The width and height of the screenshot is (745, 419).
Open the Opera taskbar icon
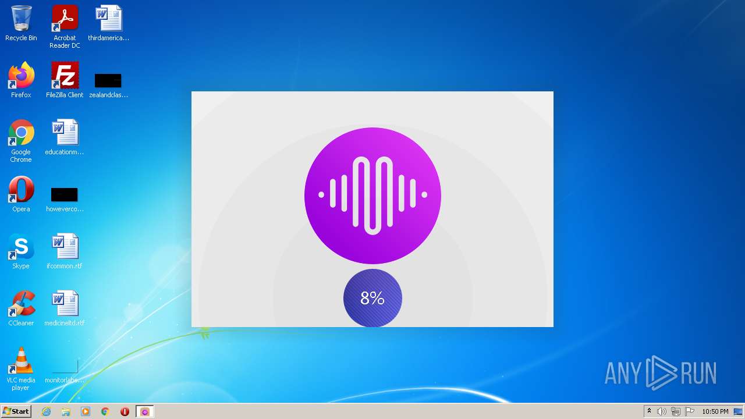(125, 411)
